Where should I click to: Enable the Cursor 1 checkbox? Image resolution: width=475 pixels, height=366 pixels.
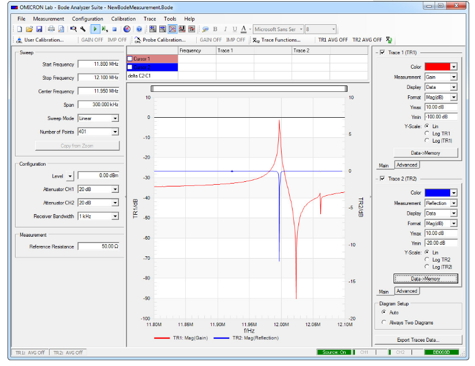[x=130, y=59]
